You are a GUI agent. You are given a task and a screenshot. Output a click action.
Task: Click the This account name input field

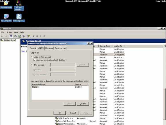coord(63,65)
